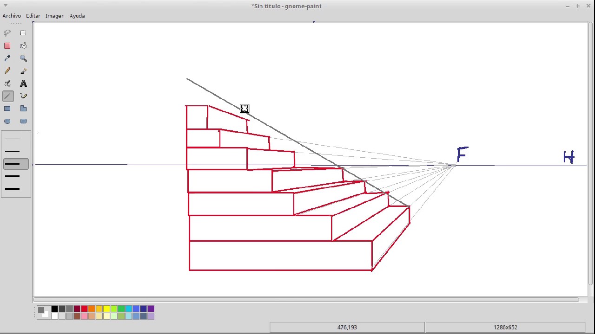Viewport: 595px width, 334px height.
Task: Minimize the gnome-paint window
Action: coord(568,6)
